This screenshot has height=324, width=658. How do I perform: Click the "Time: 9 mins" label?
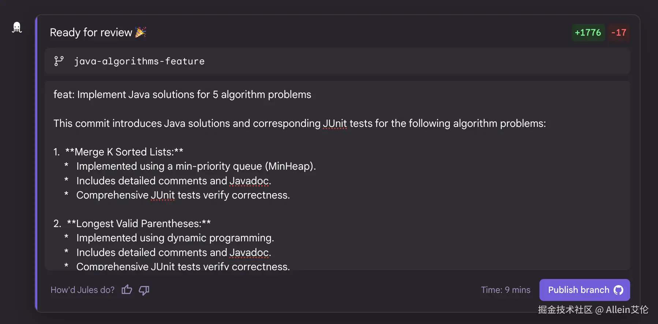tap(505, 290)
